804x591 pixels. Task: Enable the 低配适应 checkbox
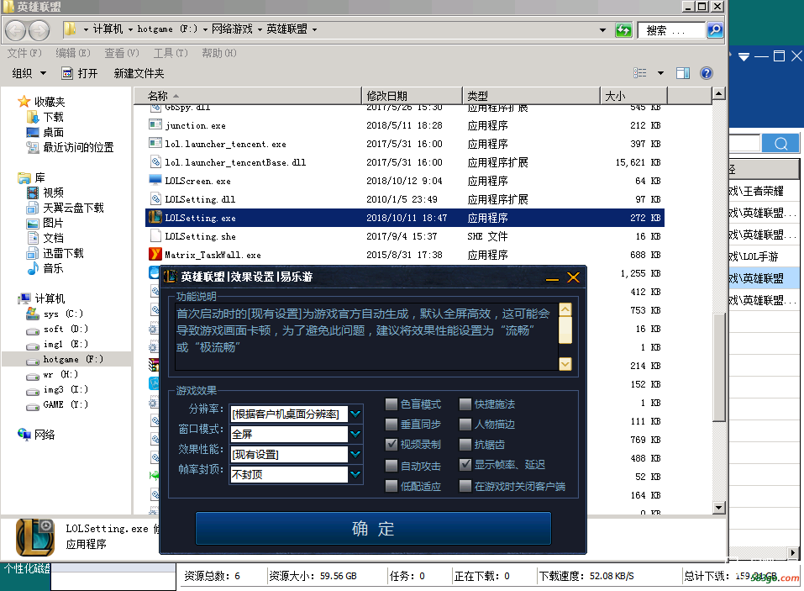(x=391, y=486)
